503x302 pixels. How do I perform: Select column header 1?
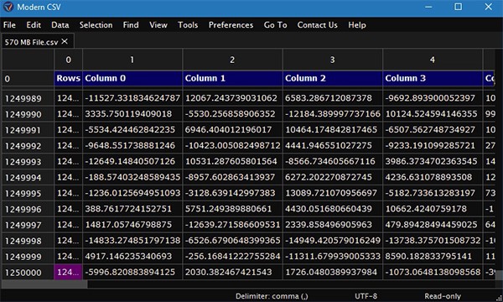132,60
